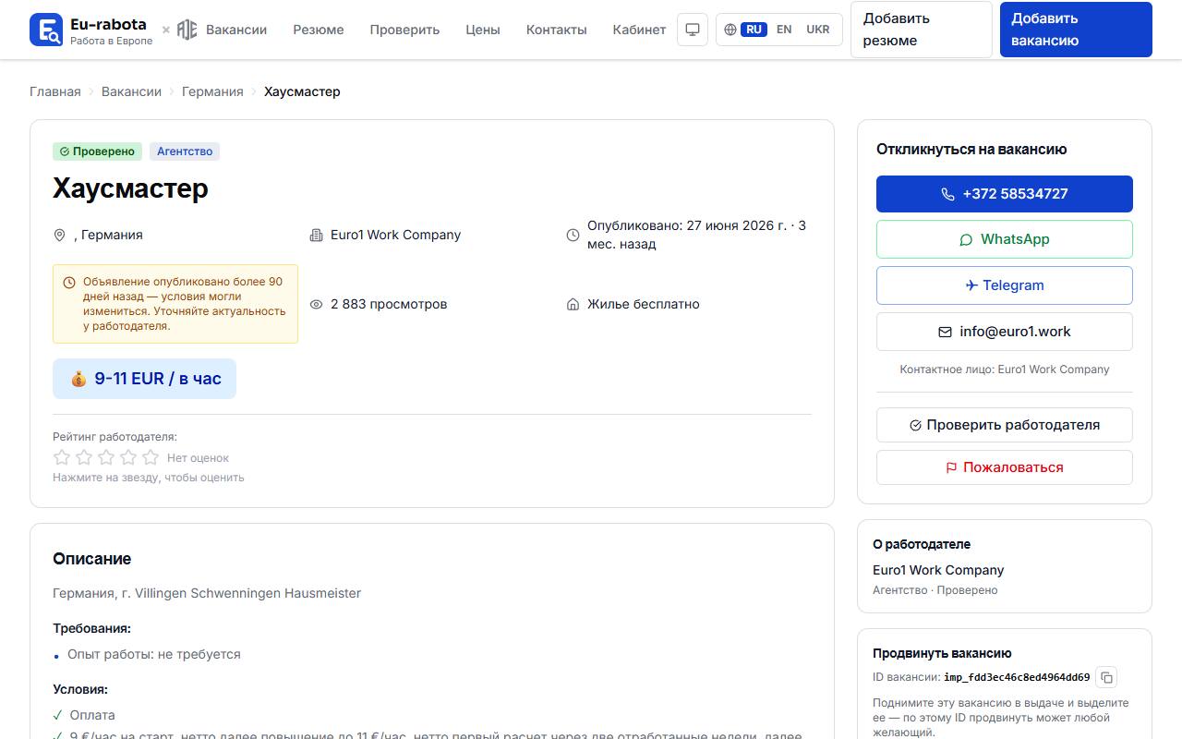Click the Пожаловаться report button
The height and width of the screenshot is (739, 1182).
[x=1005, y=467]
